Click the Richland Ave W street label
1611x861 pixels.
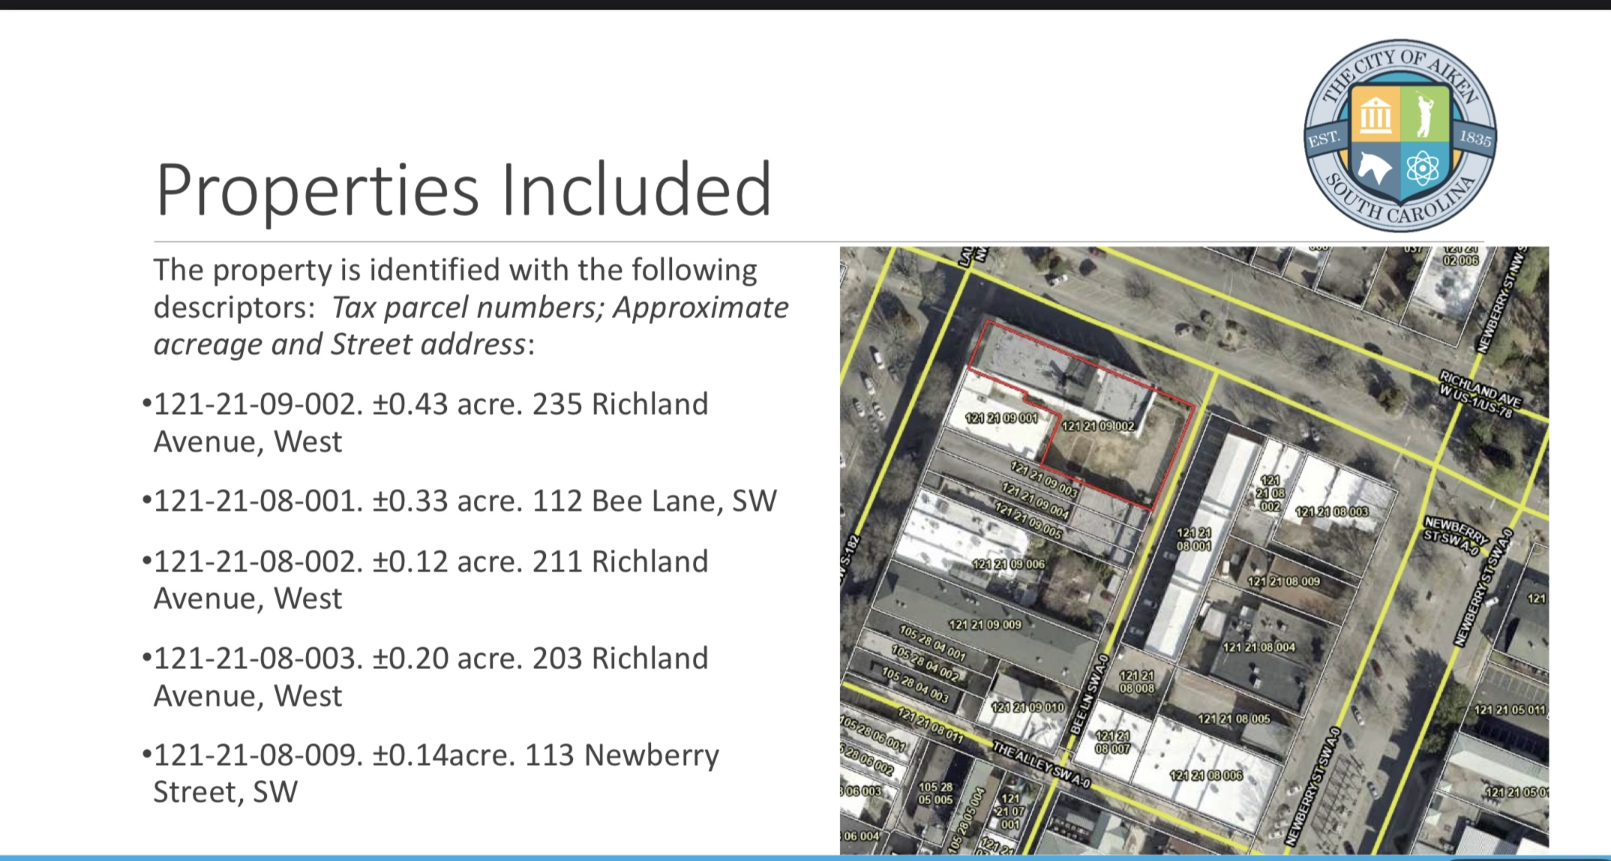coord(1479,392)
